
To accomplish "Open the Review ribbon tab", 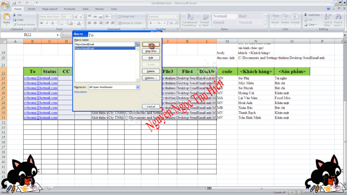I will pos(100,9).
